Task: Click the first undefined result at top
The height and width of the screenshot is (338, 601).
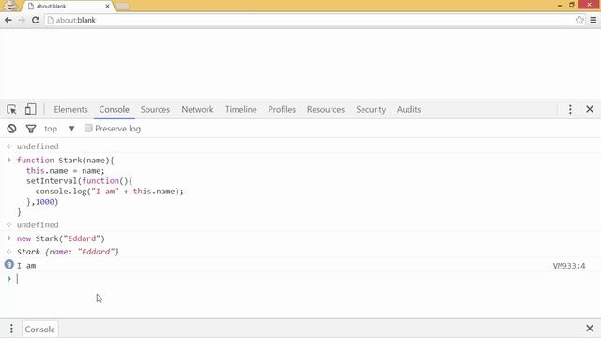Action: pyautogui.click(x=38, y=146)
